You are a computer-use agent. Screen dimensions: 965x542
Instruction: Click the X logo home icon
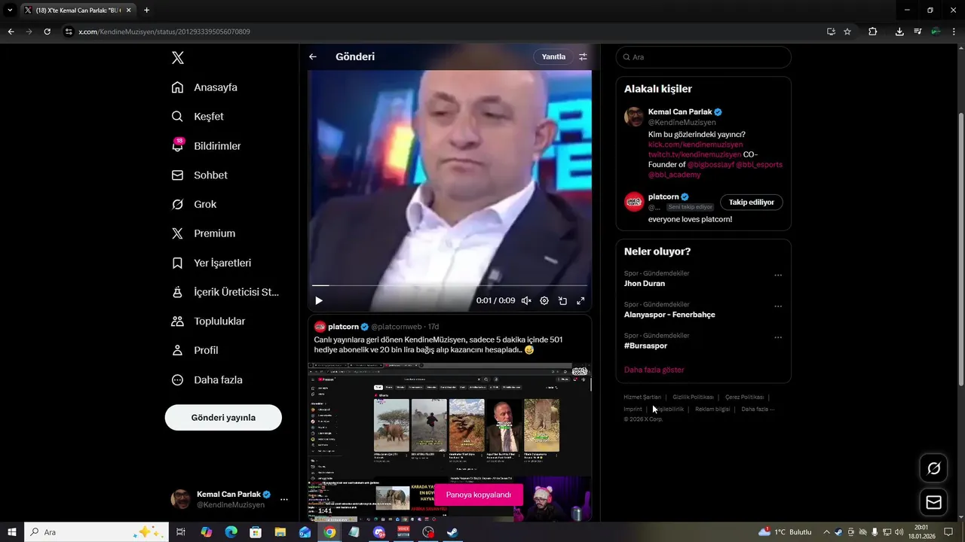[177, 58]
